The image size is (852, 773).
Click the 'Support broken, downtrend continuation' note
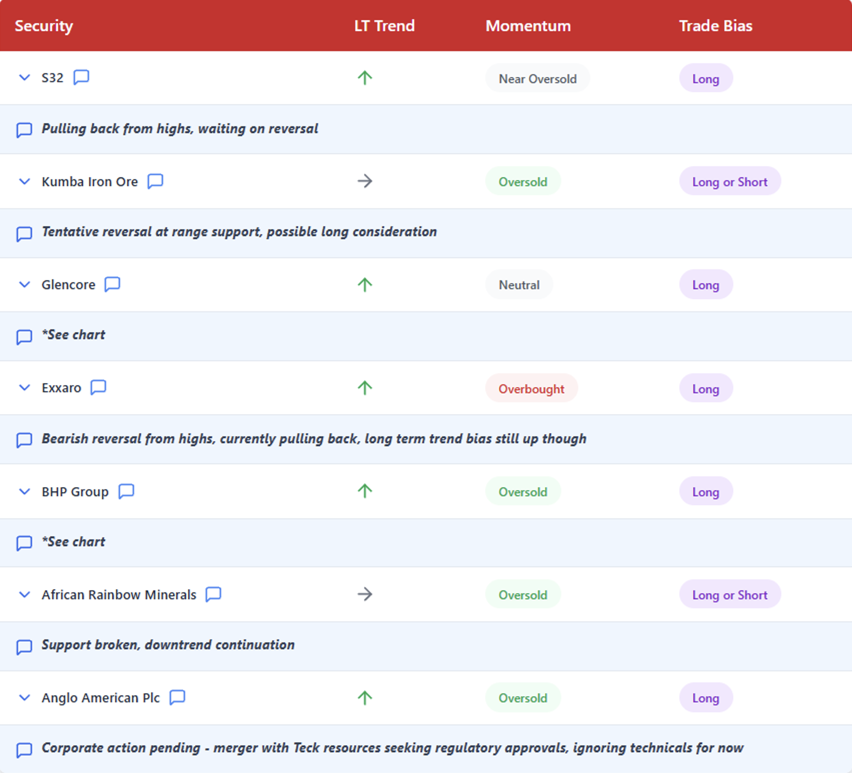(x=168, y=645)
